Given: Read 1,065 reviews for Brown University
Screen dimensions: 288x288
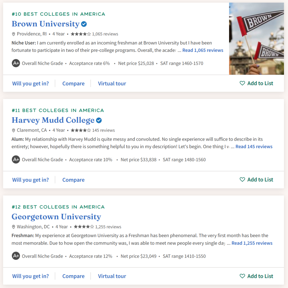Looking at the screenshot, I should [203, 50].
